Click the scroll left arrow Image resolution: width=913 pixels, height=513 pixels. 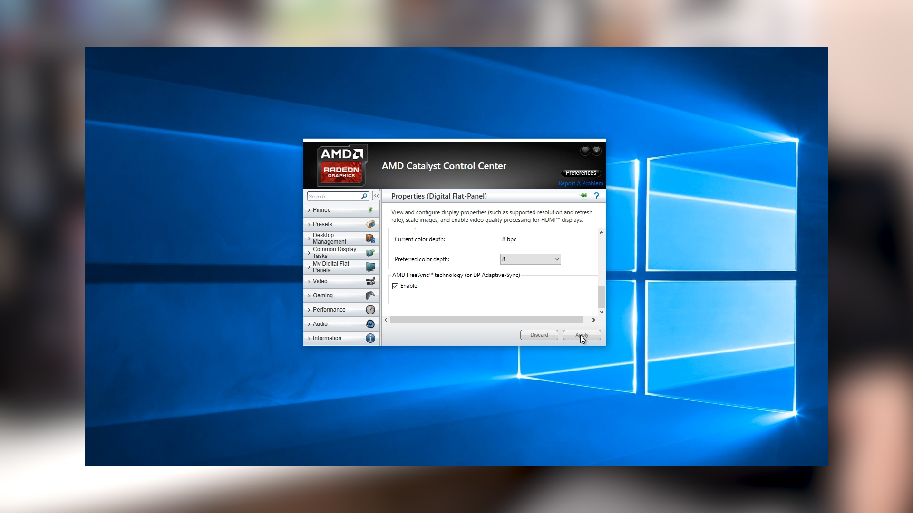386,320
